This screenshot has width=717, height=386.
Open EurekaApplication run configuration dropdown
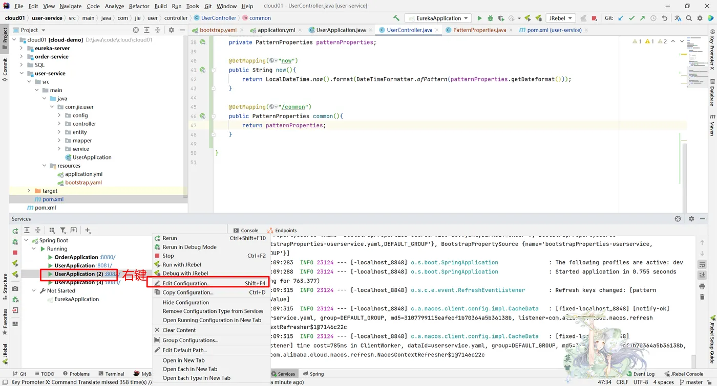click(438, 18)
